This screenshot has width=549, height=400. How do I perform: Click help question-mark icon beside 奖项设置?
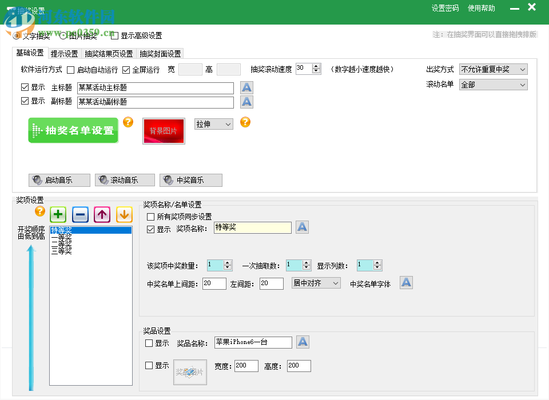[39, 212]
